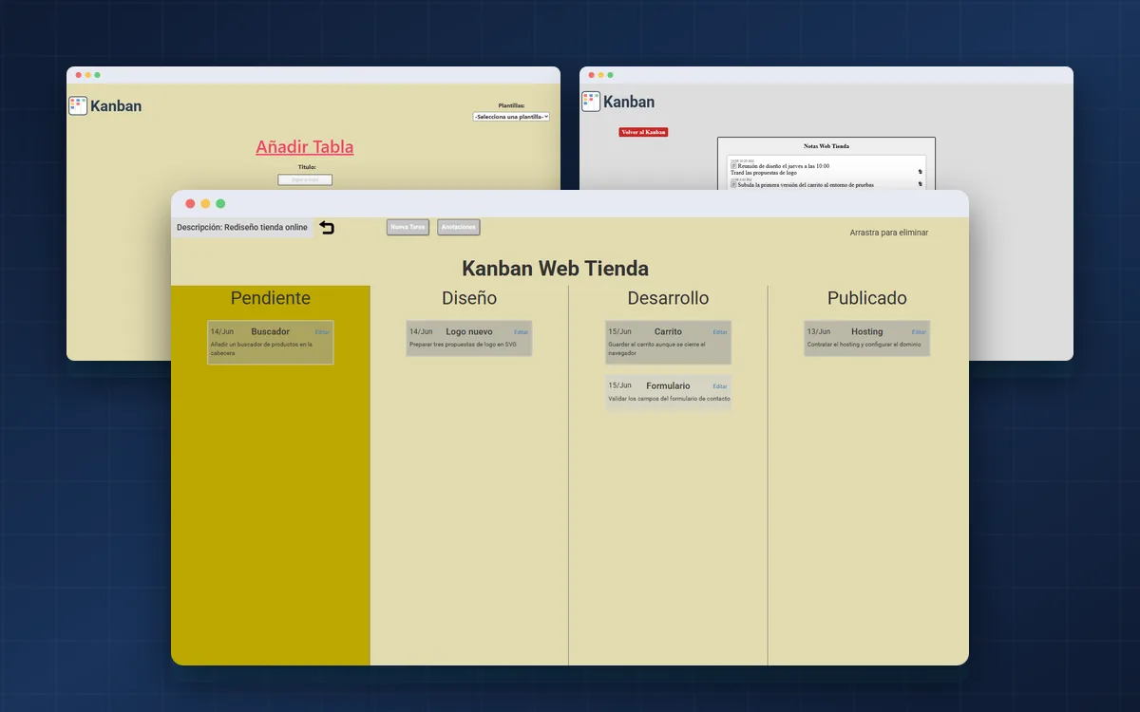Edit the Formulario task card
1140x712 pixels.
coord(720,386)
